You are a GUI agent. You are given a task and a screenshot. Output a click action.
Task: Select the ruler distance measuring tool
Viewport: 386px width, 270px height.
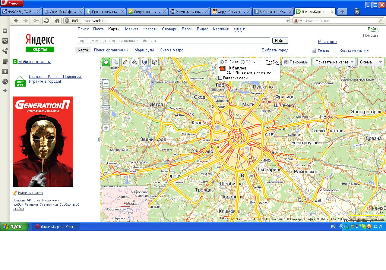coord(125,62)
